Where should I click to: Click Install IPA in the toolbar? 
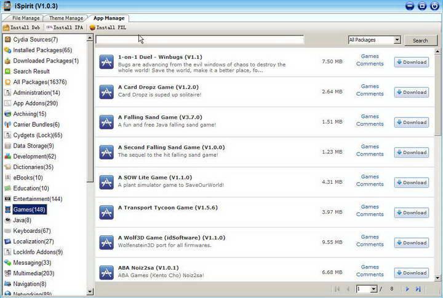click(x=65, y=28)
